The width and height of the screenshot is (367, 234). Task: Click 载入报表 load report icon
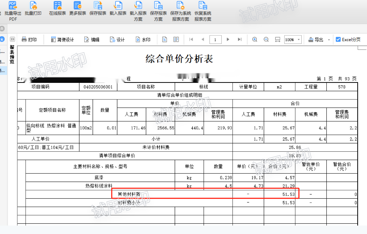(118, 5)
